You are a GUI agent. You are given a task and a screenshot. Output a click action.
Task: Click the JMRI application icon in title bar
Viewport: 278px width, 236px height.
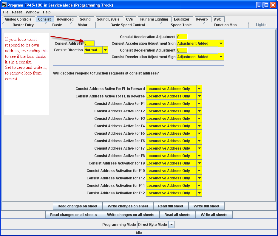click(4, 5)
